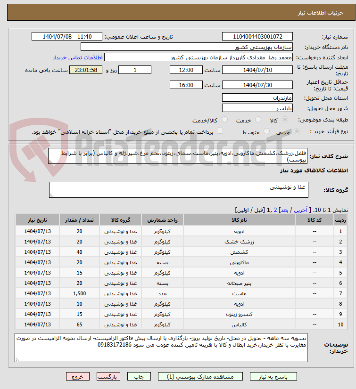Select پنیر صبحانه item cell
Screen dimensions: 356x389
pos(239,283)
